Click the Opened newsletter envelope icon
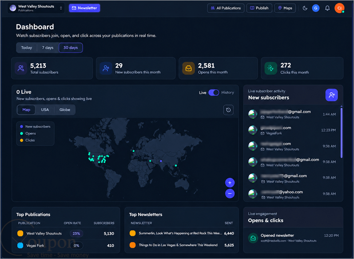Screen dimensions: 354x259 pos(253,238)
